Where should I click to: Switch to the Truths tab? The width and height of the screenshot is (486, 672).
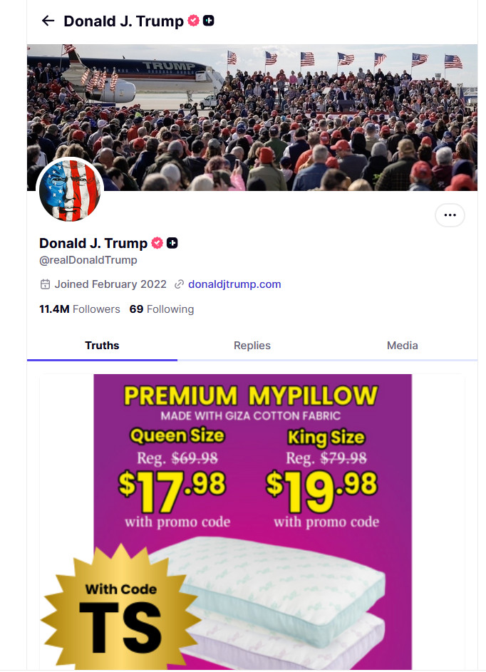(x=102, y=346)
